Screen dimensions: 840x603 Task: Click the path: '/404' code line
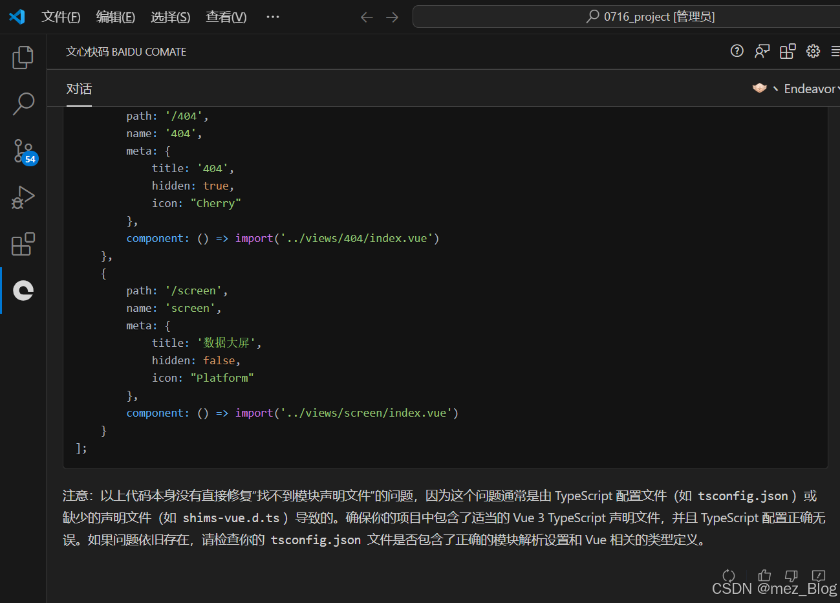(167, 116)
